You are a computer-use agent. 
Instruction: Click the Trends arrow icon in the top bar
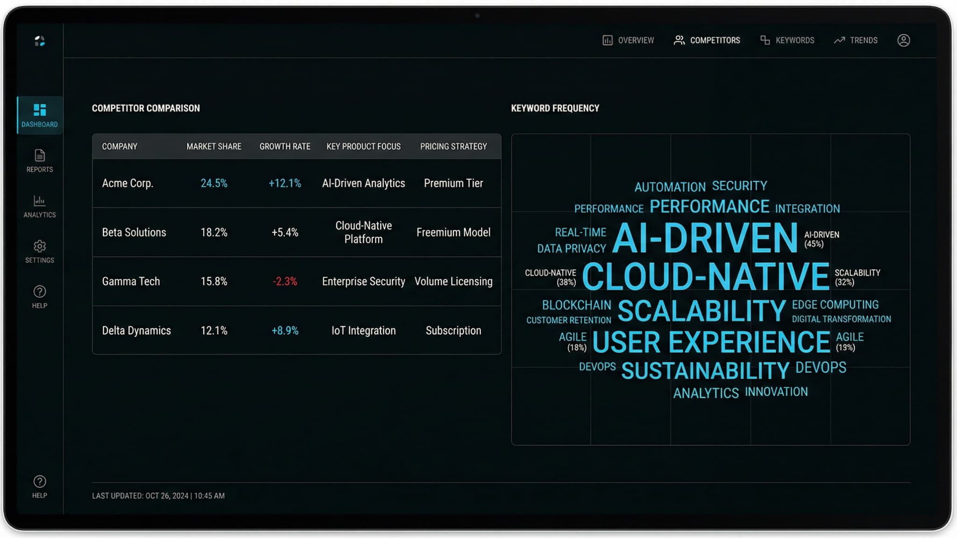pos(839,40)
